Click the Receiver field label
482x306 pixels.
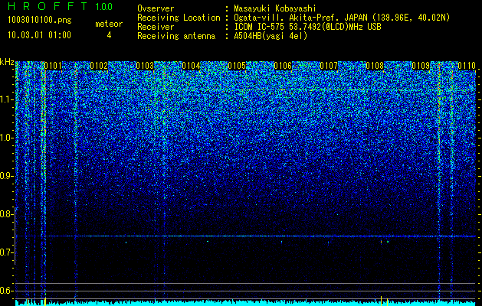[x=156, y=27]
